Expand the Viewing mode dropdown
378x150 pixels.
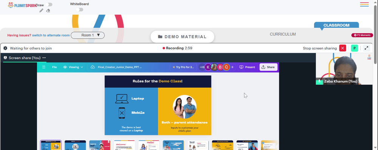[73, 67]
